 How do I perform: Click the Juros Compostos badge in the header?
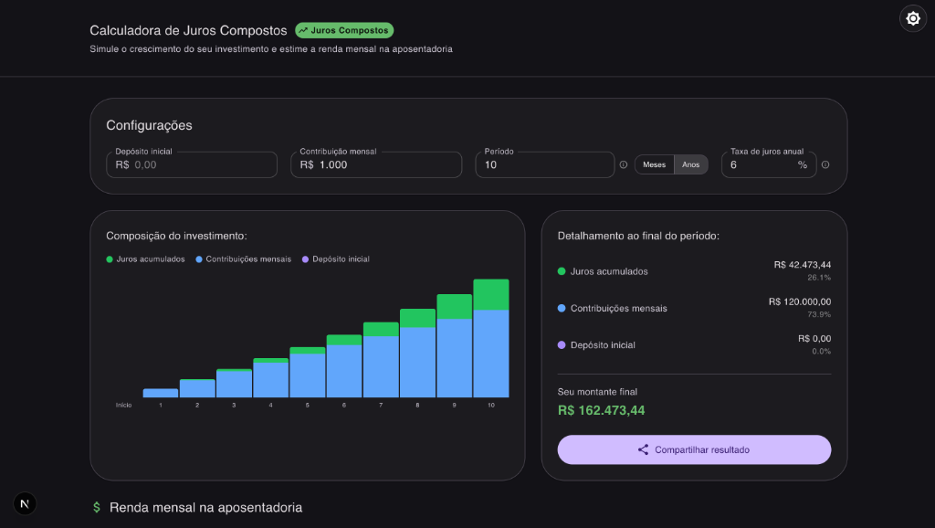[x=344, y=29]
